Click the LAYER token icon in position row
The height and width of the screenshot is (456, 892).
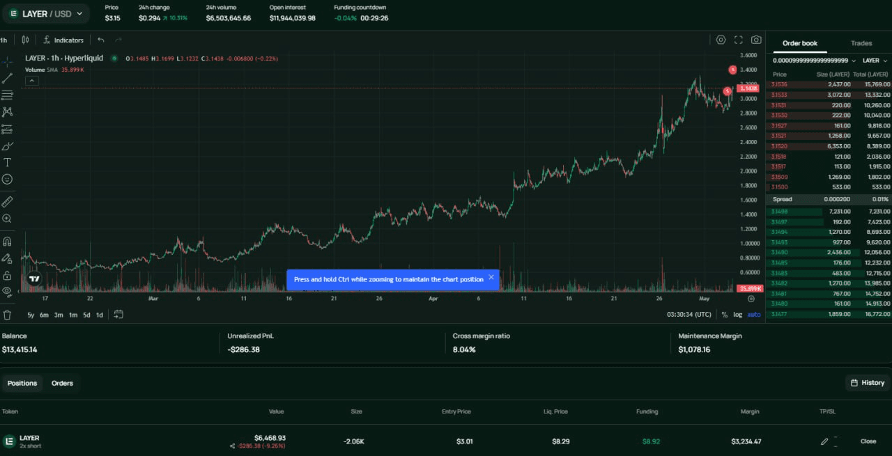coord(9,441)
